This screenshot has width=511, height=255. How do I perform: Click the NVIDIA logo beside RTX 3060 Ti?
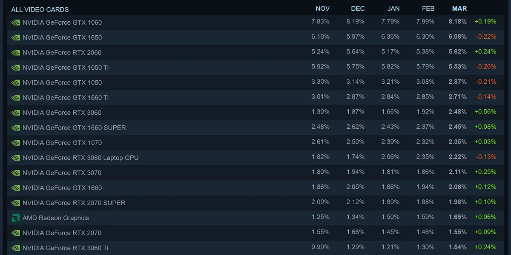click(x=16, y=248)
